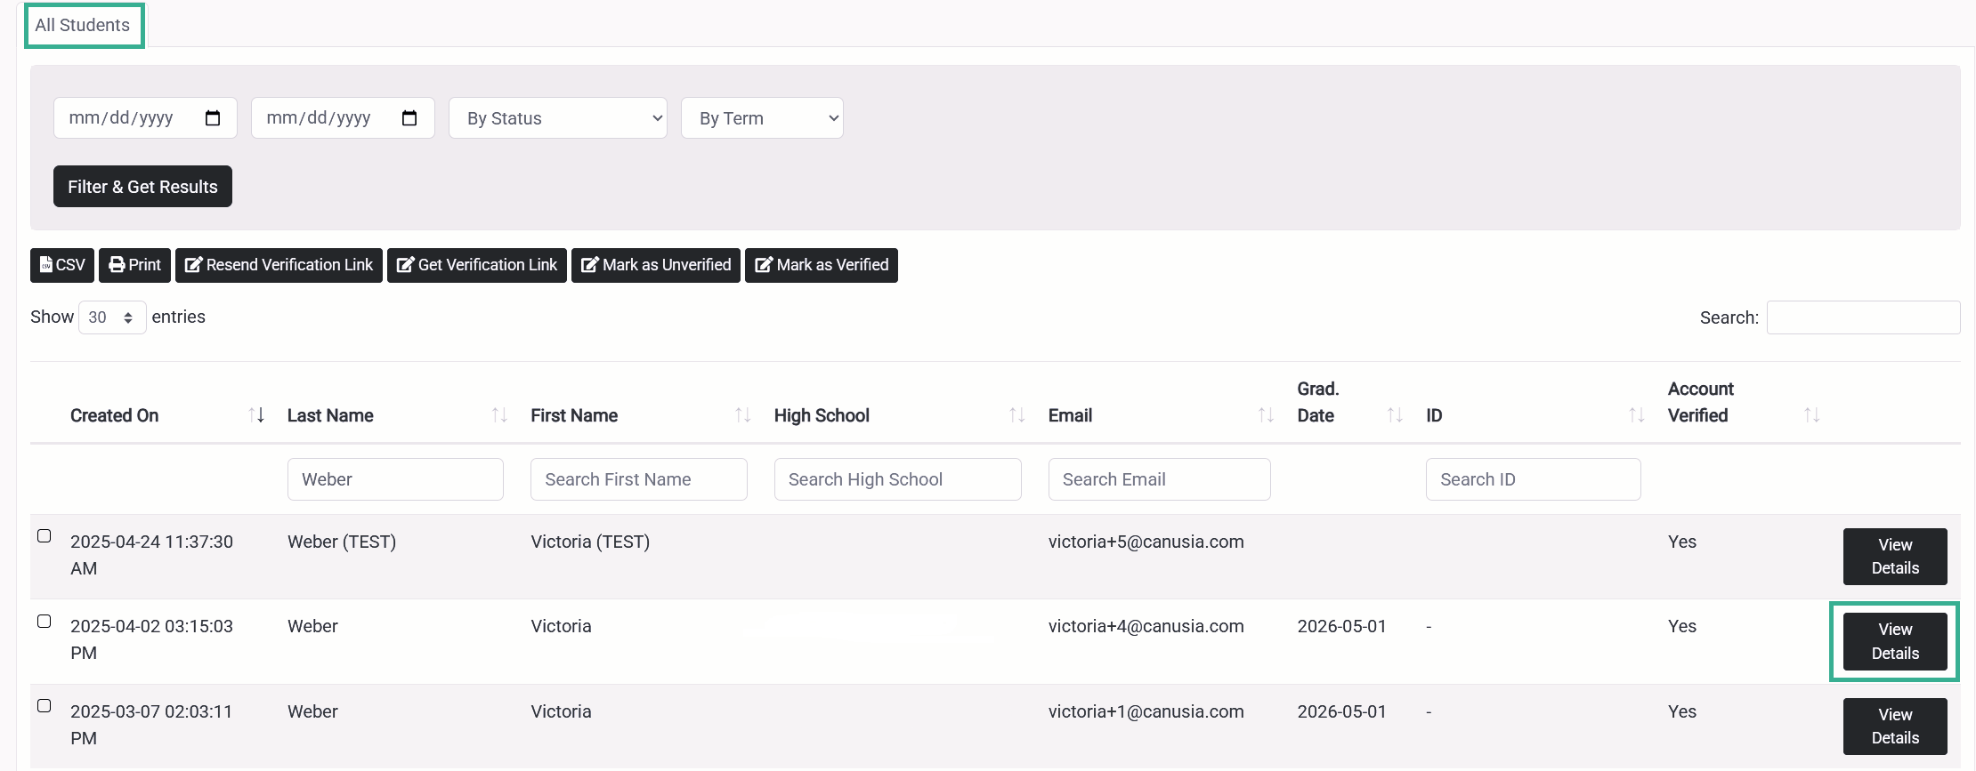View details for victoria+4@canusia.com
1976x771 pixels.
(1895, 641)
